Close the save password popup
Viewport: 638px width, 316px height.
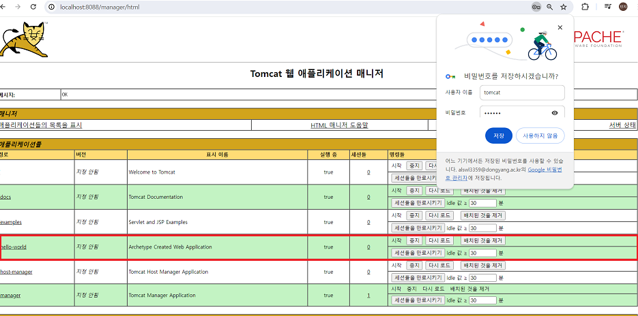[560, 28]
